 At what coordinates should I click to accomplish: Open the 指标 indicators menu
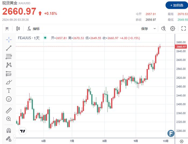click(x=33, y=29)
